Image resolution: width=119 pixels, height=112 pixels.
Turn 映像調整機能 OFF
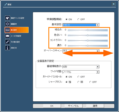click(78, 19)
